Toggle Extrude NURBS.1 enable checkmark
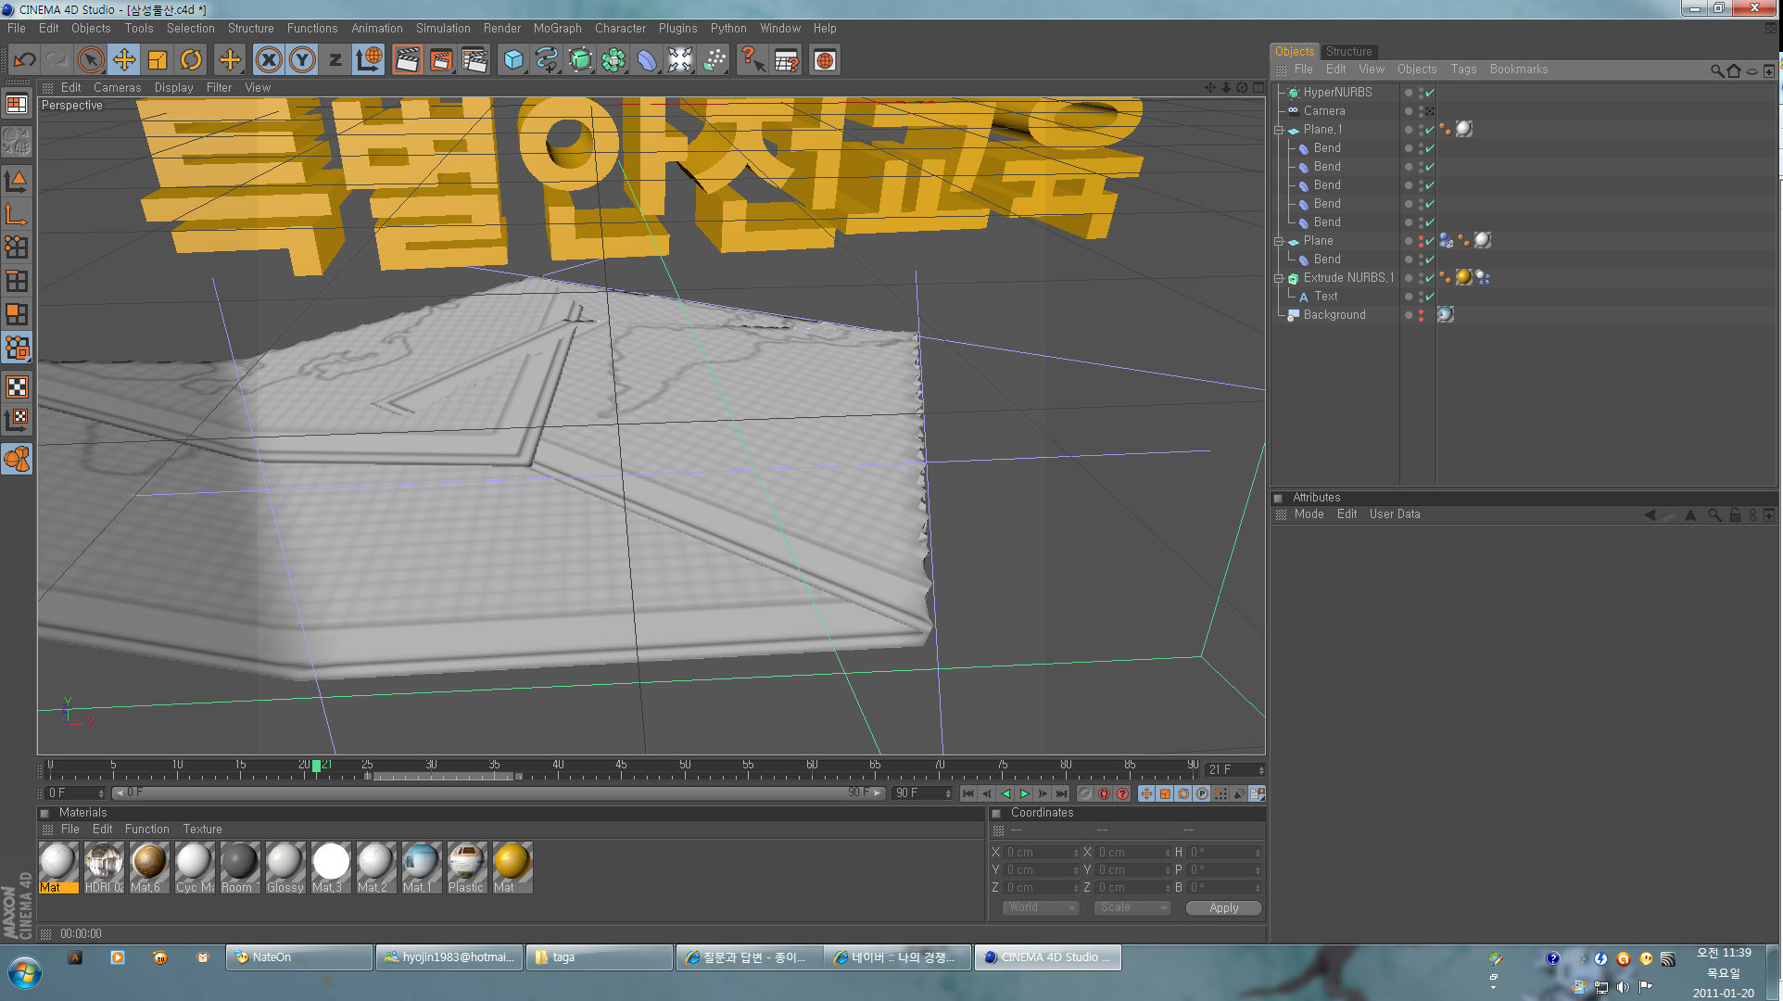 coord(1430,278)
